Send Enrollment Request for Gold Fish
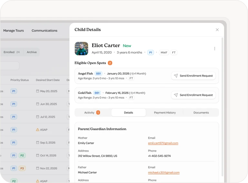This screenshot has height=183, width=248. [x=193, y=95]
